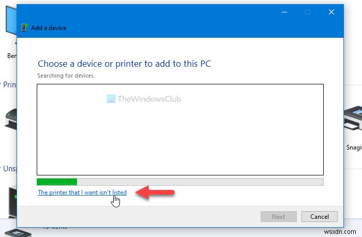Click the Add a device title icon
Image resolution: width=362 pixels, height=237 pixels.
coord(24,27)
